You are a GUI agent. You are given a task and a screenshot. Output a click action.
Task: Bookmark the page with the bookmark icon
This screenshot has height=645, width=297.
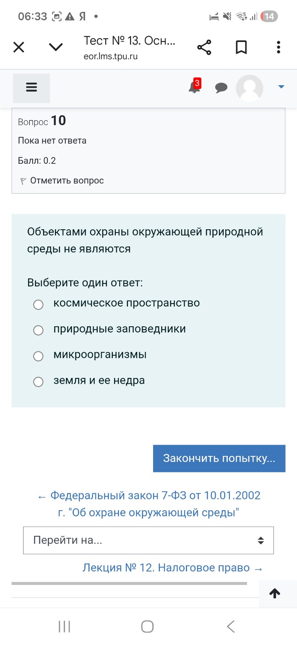(x=241, y=47)
